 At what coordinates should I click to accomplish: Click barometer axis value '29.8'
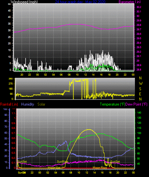(x=139, y=25)
